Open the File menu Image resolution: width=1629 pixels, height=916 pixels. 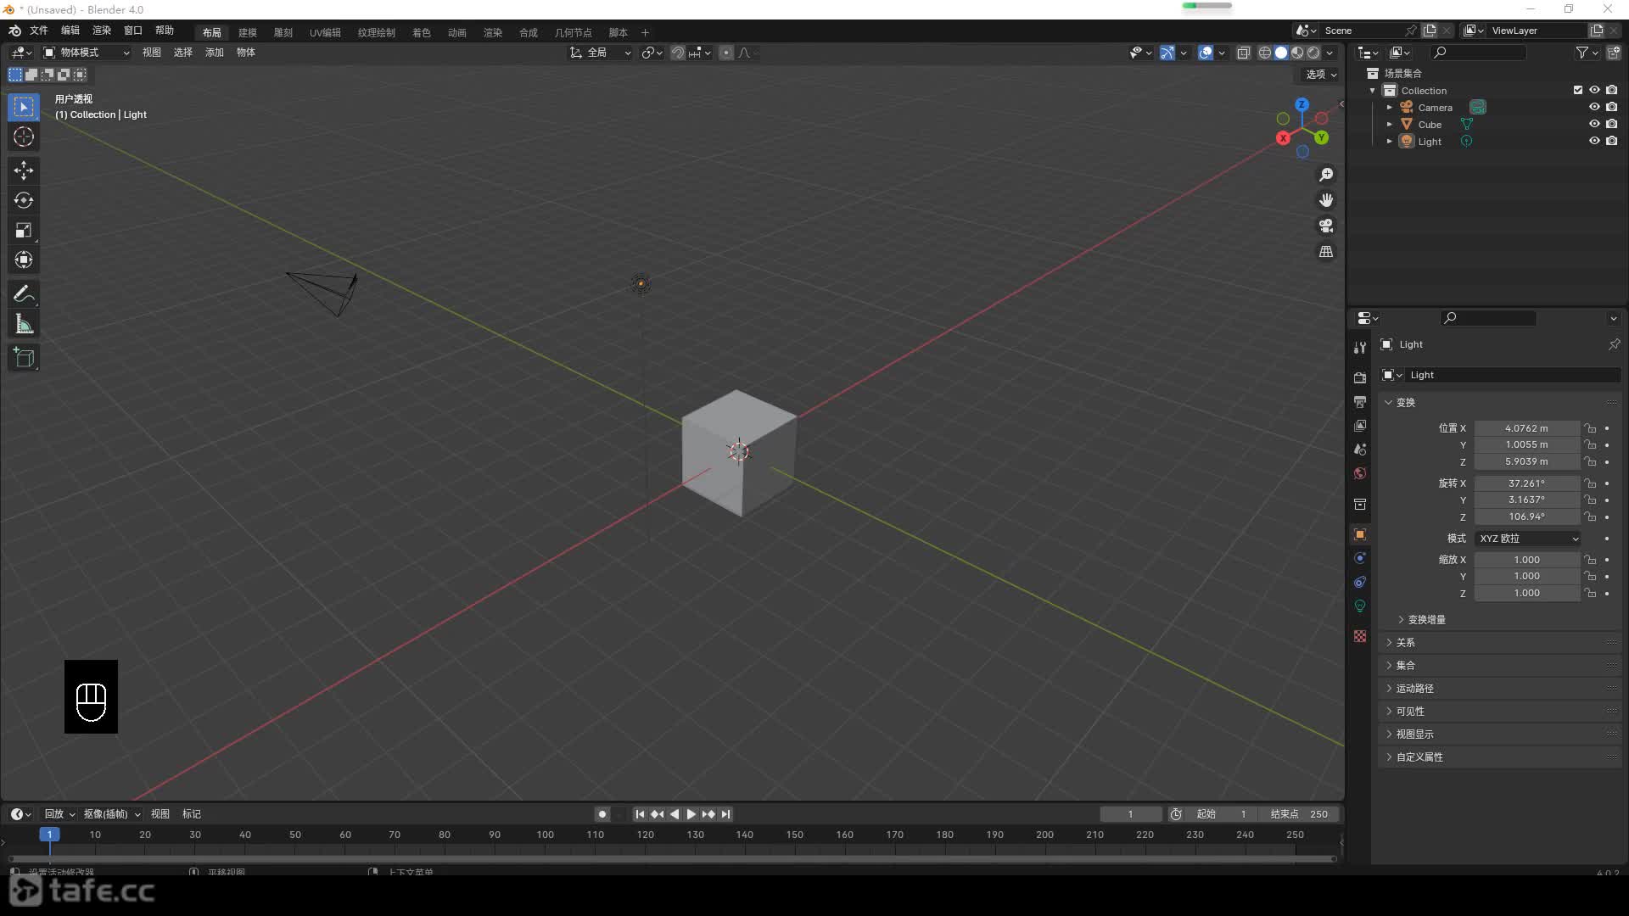pyautogui.click(x=39, y=31)
